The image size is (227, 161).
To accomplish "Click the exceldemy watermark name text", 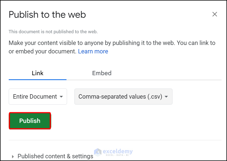I will pos(118,151).
